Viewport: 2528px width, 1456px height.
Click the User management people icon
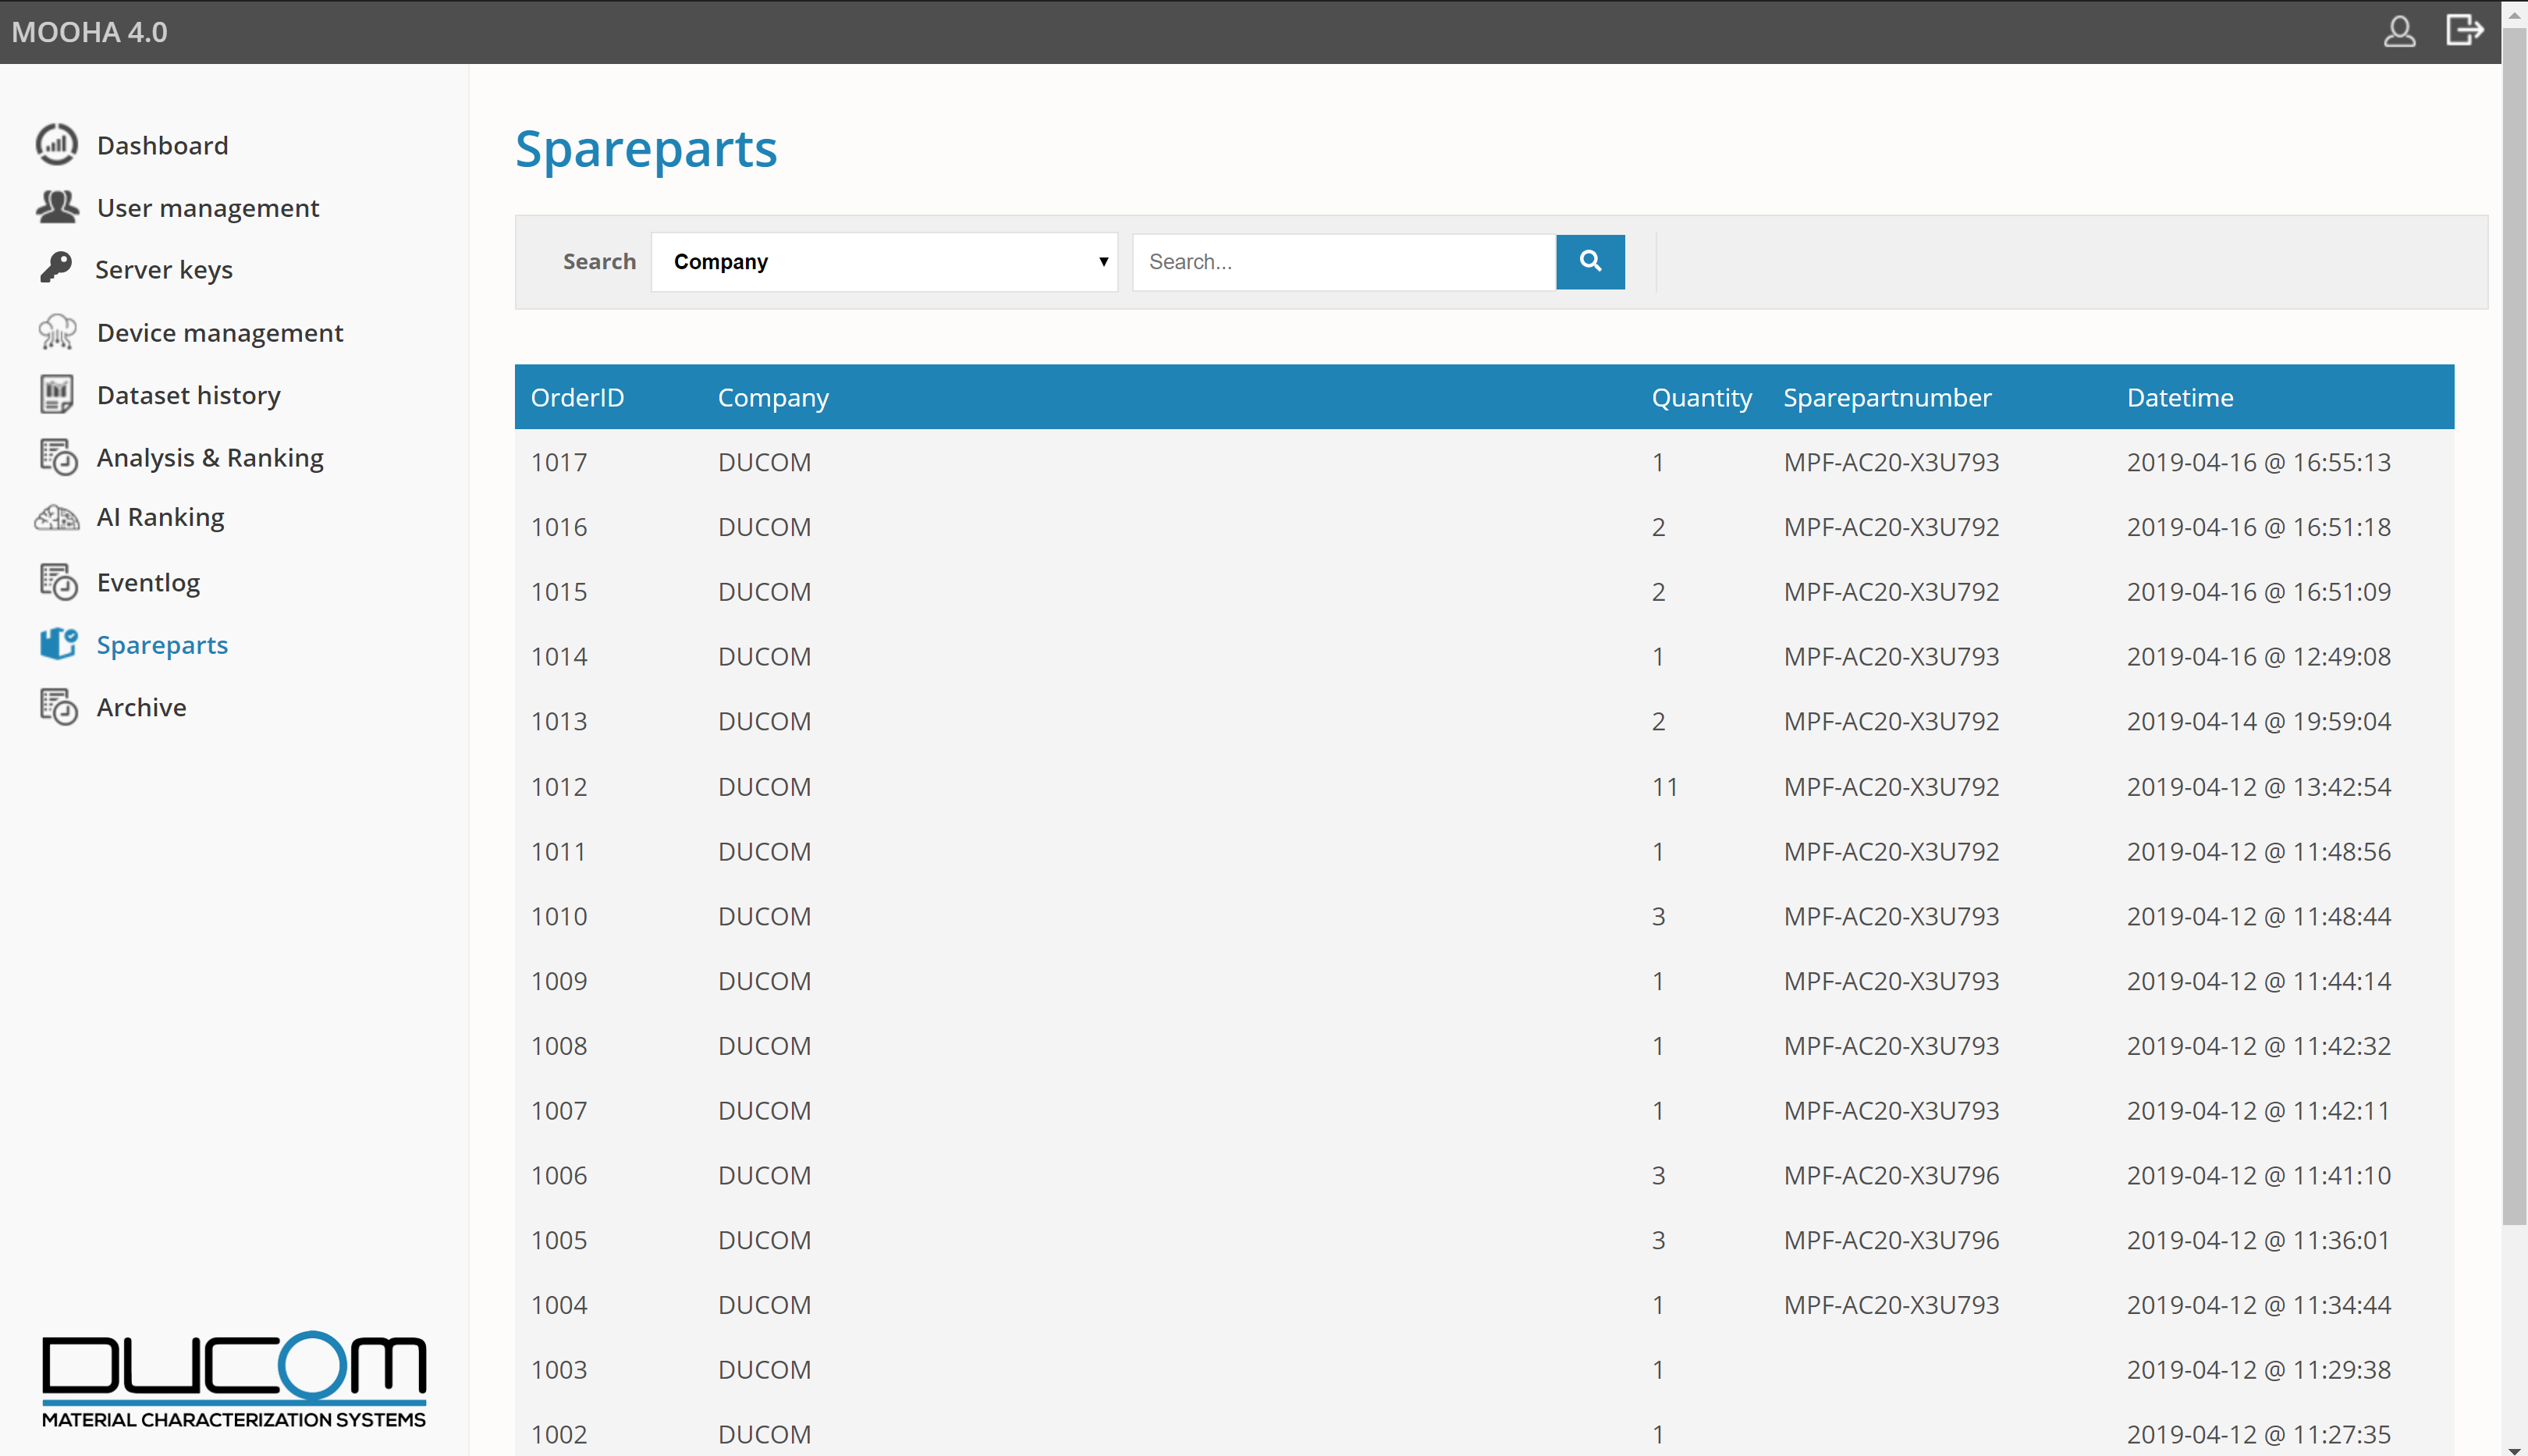[57, 207]
